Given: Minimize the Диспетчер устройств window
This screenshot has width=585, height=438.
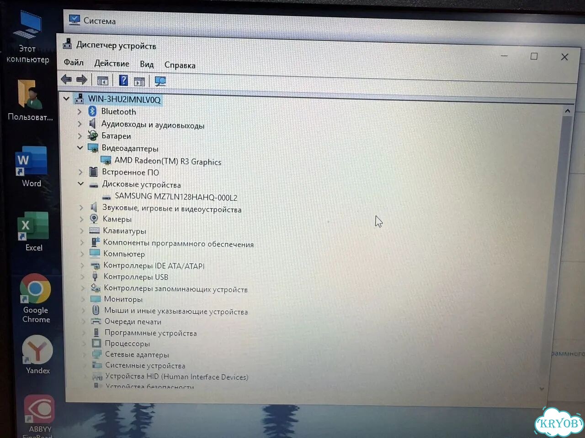Looking at the screenshot, I should tap(504, 56).
